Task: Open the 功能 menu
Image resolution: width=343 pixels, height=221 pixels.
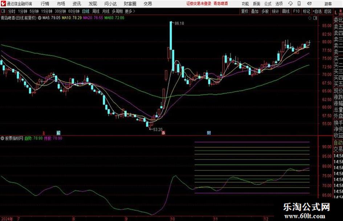Action: click(x=245, y=4)
